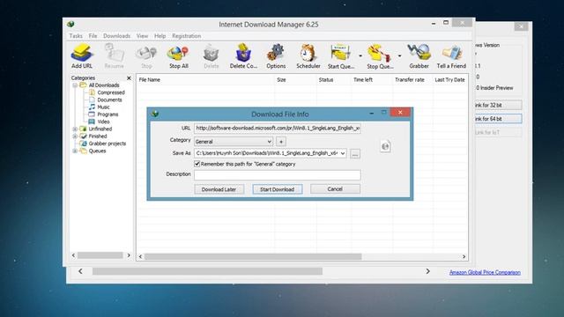The width and height of the screenshot is (564, 317).
Task: Toggle Remember this path for General category
Action: (x=197, y=164)
